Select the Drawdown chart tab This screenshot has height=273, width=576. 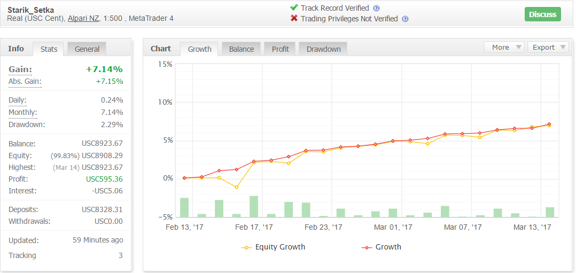click(324, 49)
